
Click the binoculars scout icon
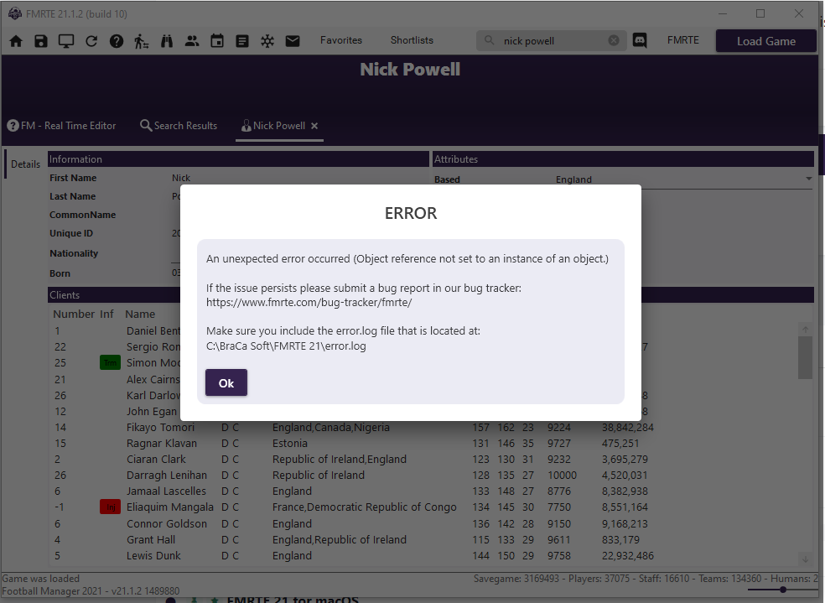coord(167,41)
